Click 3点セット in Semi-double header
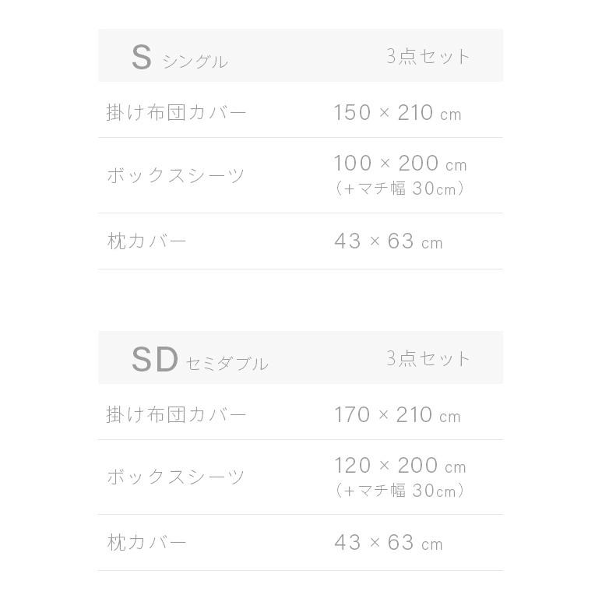 (428, 358)
